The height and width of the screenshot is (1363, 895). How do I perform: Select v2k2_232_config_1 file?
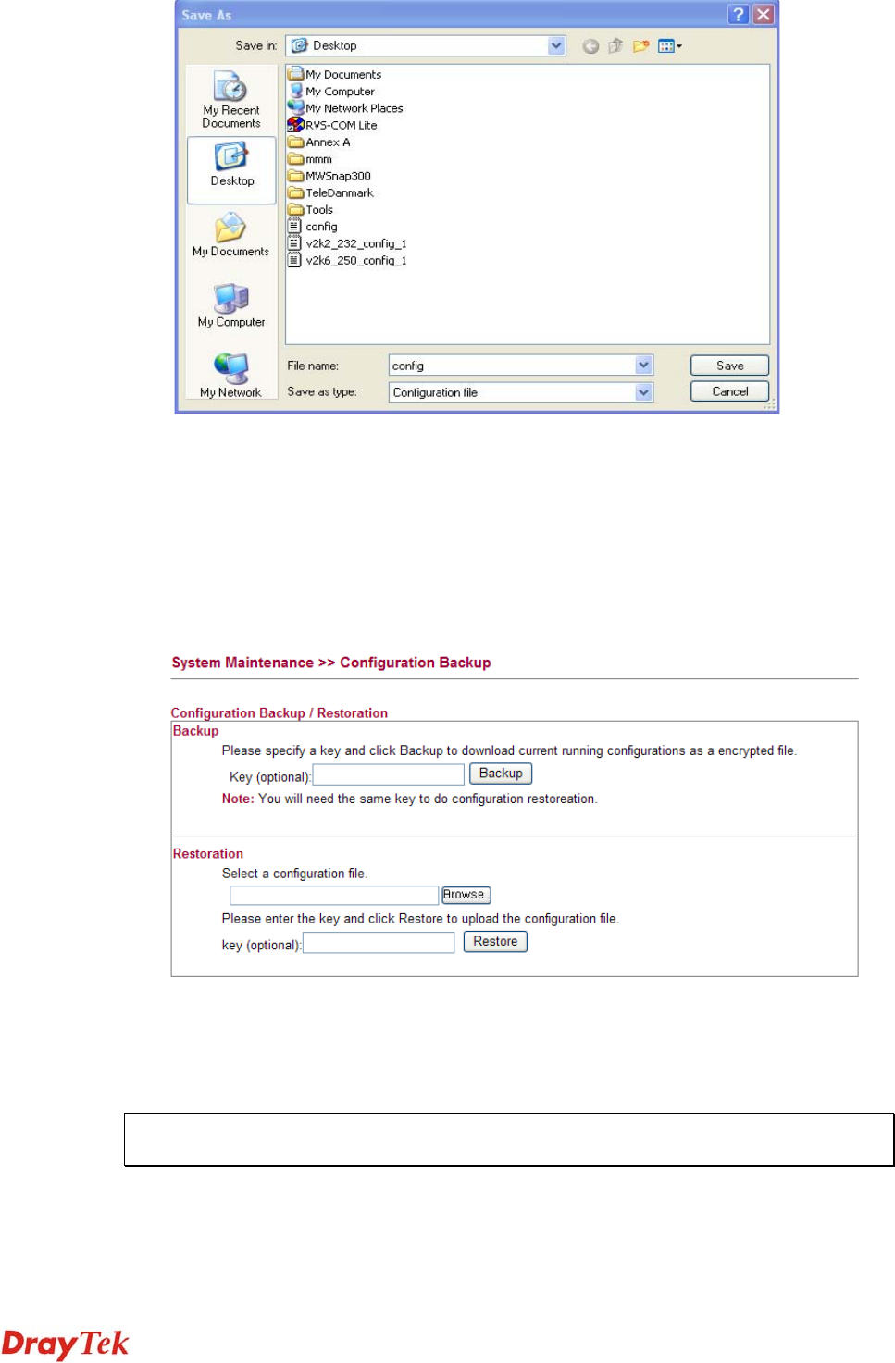(x=348, y=243)
